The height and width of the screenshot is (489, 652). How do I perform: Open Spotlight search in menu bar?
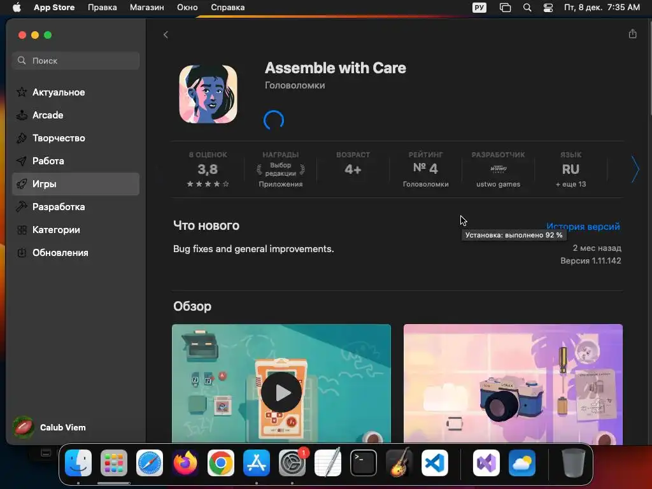[x=527, y=8]
